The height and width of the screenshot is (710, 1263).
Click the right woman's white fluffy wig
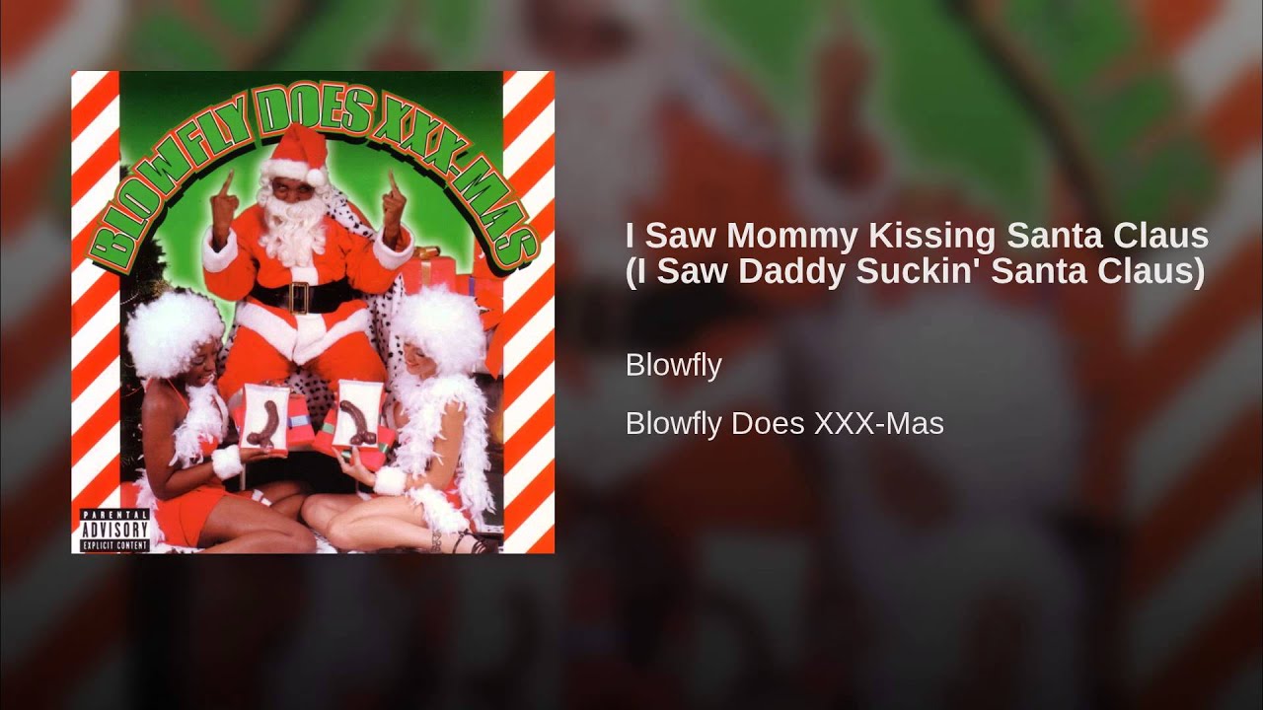click(441, 328)
